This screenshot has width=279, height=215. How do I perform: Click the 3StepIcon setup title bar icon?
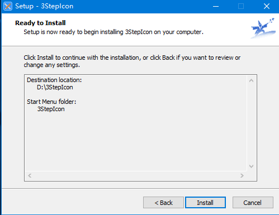(8, 6)
